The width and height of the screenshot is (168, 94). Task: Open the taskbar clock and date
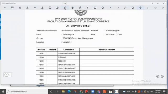coord(157,92)
